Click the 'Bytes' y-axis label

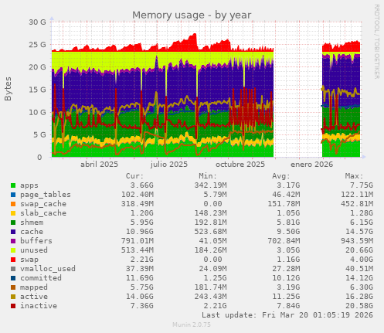click(x=8, y=89)
